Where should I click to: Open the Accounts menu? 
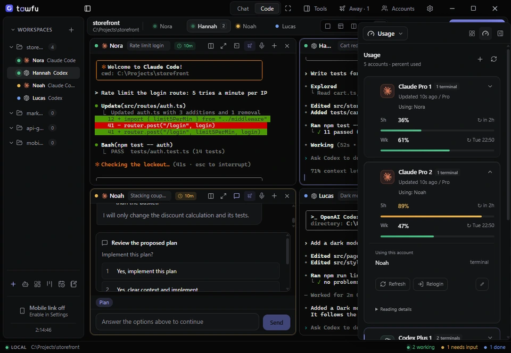click(x=398, y=9)
